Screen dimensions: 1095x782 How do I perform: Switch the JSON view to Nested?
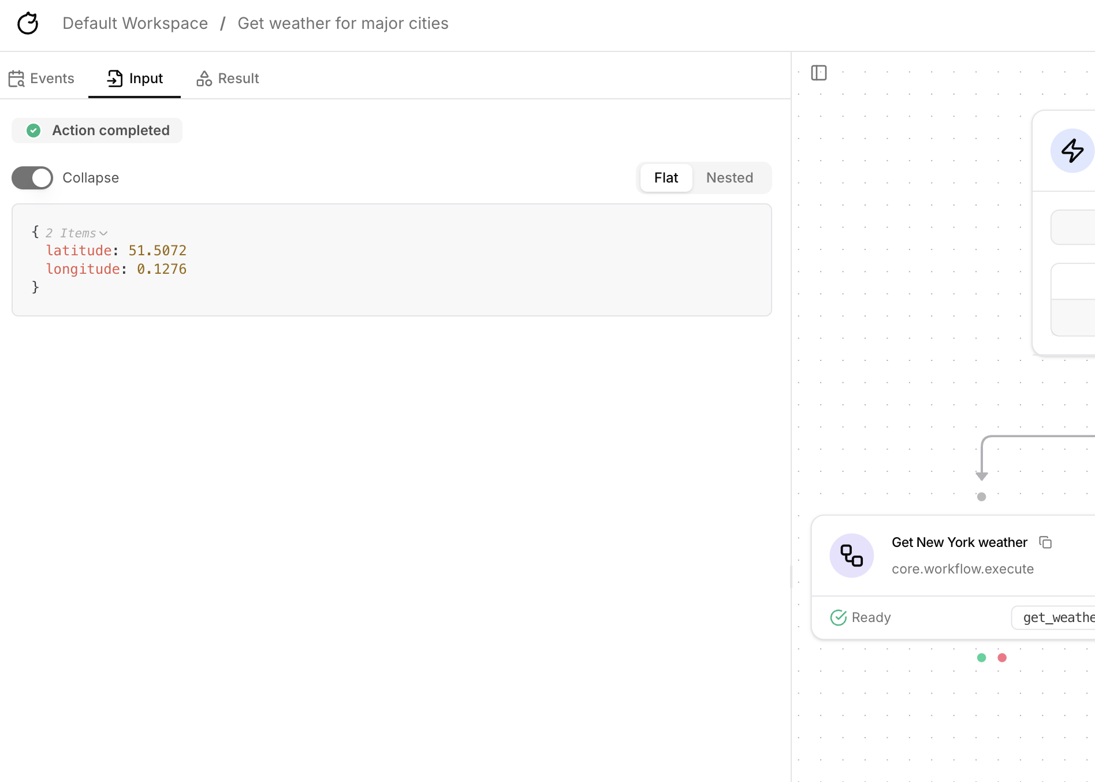click(x=729, y=177)
